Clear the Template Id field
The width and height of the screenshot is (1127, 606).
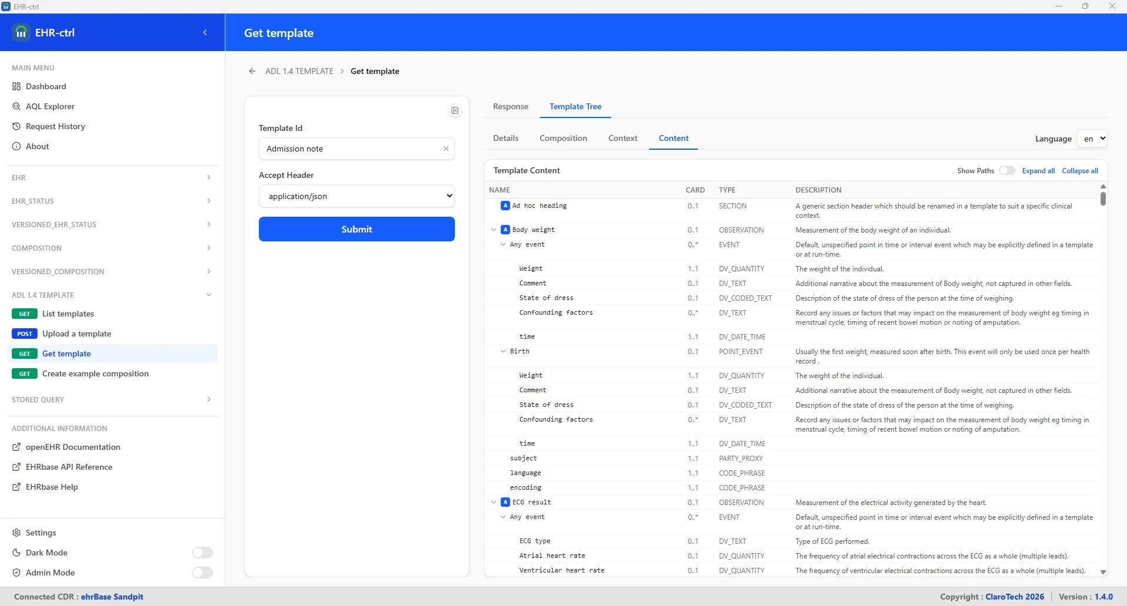click(446, 149)
